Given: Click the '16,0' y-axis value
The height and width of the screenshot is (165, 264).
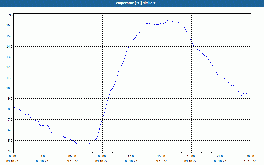Looking at the screenshot, I should 10,25.
